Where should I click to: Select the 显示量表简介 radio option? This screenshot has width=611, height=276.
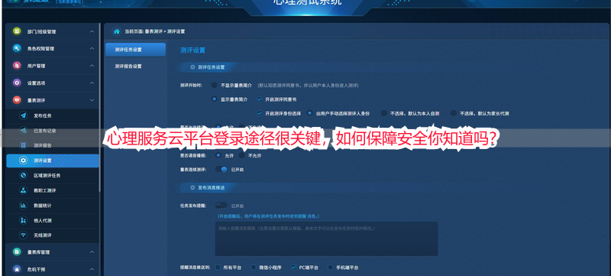tap(214, 99)
